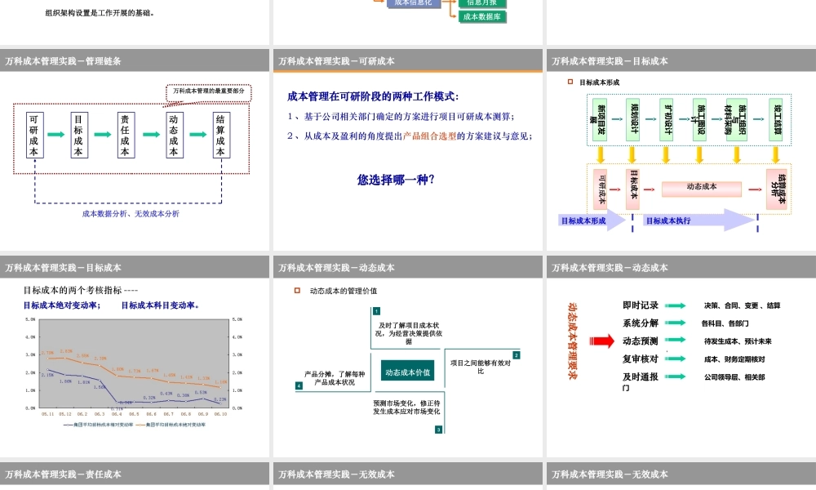Image resolution: width=816 pixels, height=490 pixels.
Task: Click green arrow beside 动态预测
Action: (x=676, y=340)
